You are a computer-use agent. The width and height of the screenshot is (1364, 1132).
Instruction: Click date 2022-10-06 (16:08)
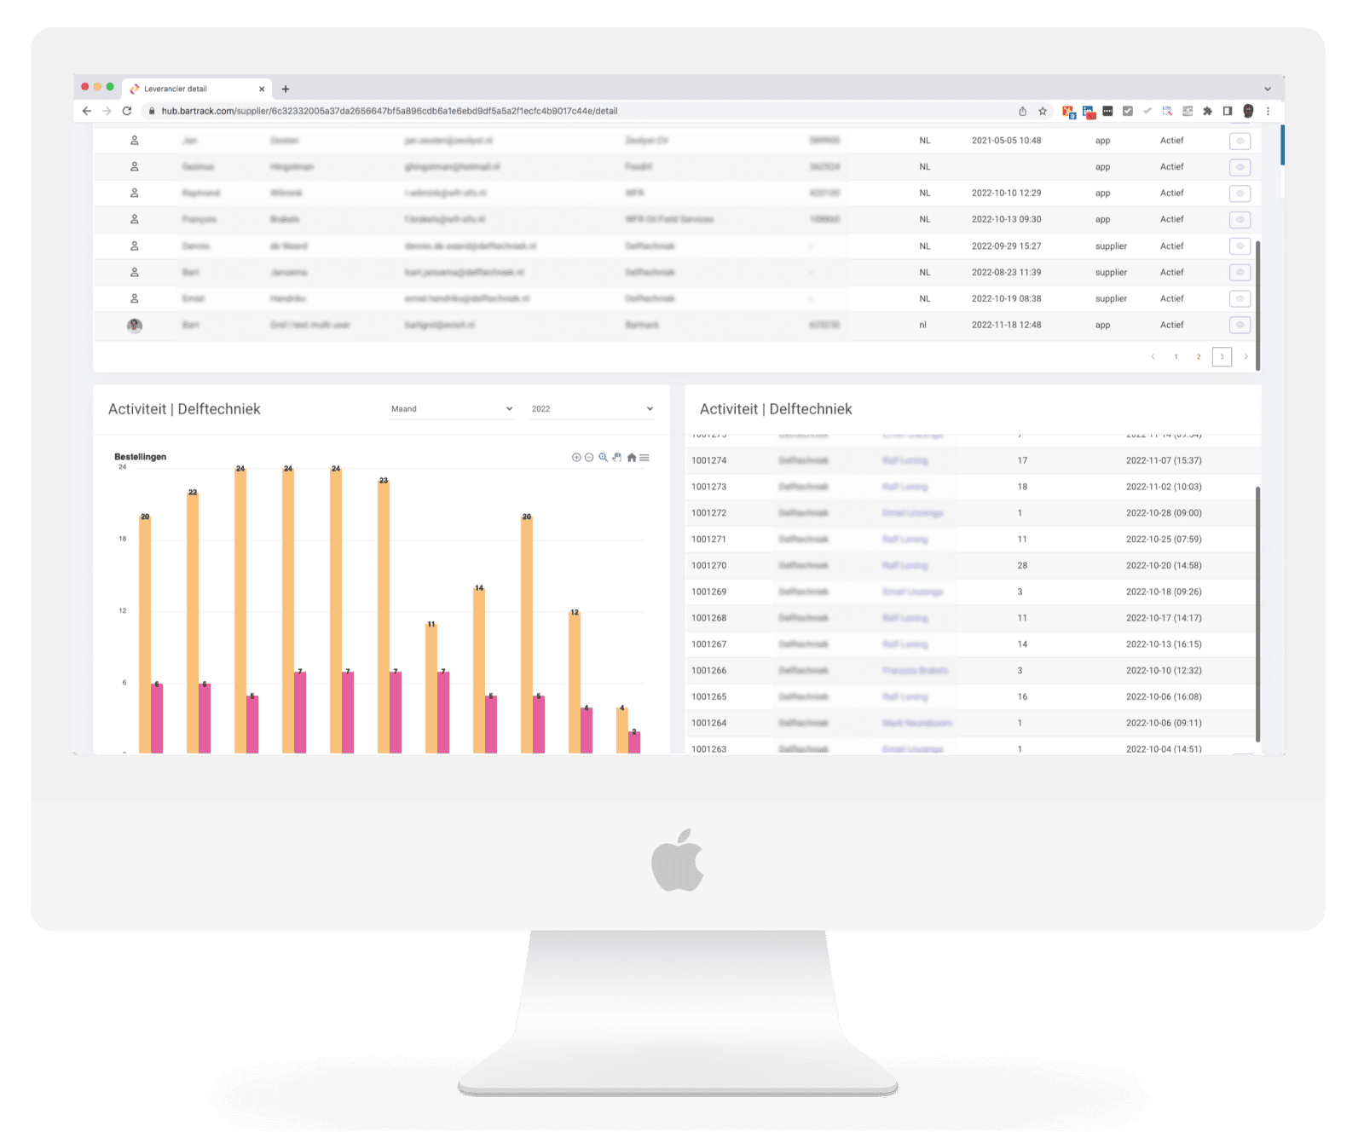[x=1164, y=697]
